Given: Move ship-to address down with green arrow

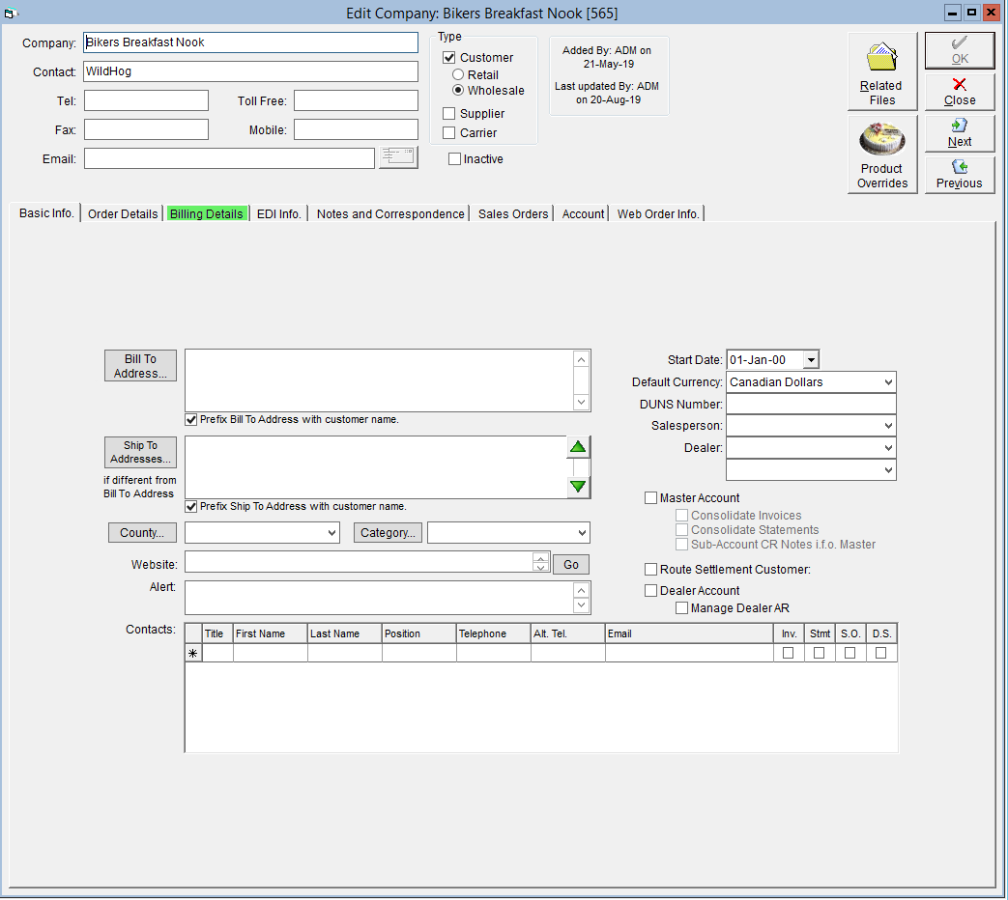Looking at the screenshot, I should tap(578, 487).
